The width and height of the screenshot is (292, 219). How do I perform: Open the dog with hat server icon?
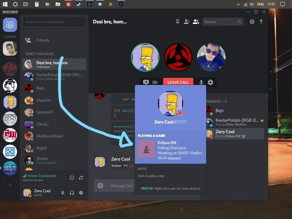coord(10,86)
